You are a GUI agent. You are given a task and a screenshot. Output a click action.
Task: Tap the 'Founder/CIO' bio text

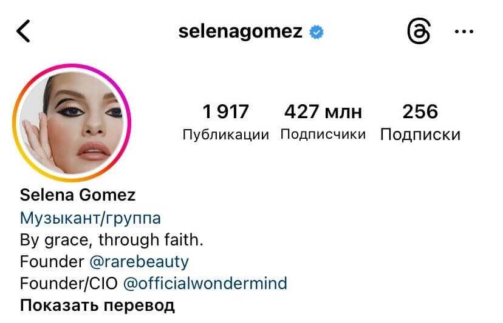pyautogui.click(x=69, y=283)
